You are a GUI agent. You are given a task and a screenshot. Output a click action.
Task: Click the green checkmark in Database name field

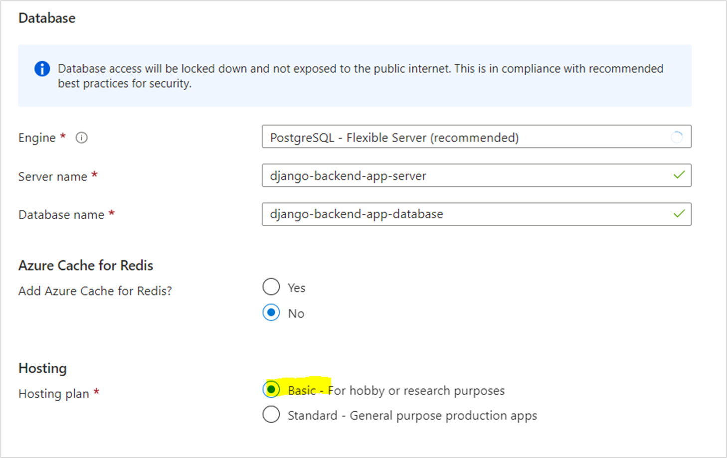[679, 214]
